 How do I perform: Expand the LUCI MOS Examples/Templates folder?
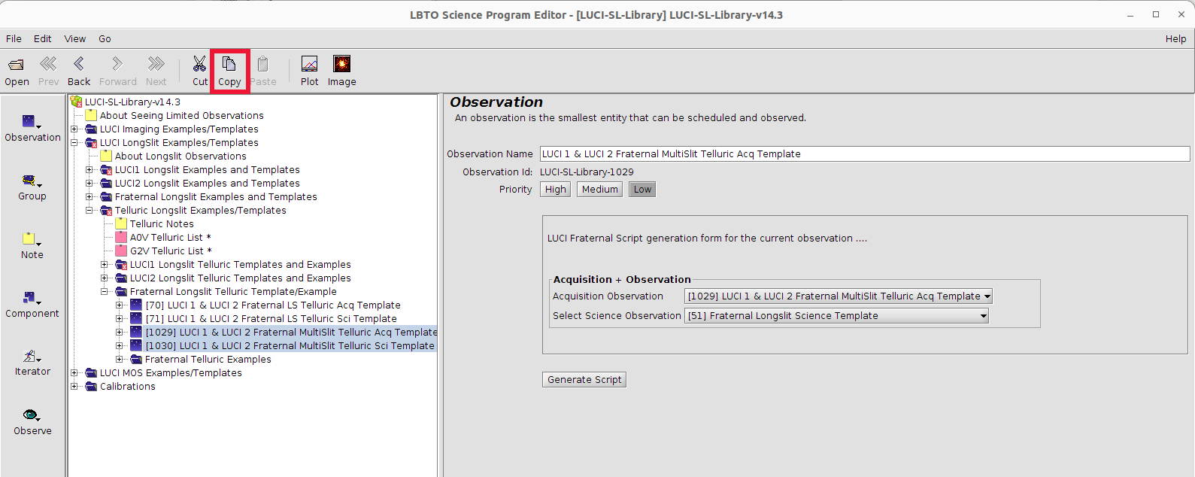click(74, 373)
